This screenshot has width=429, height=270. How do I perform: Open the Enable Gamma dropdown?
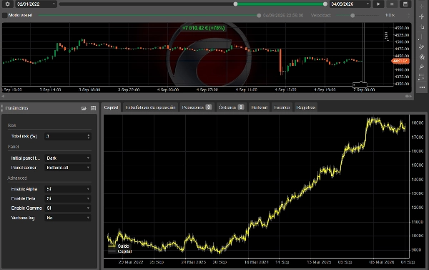pos(68,208)
